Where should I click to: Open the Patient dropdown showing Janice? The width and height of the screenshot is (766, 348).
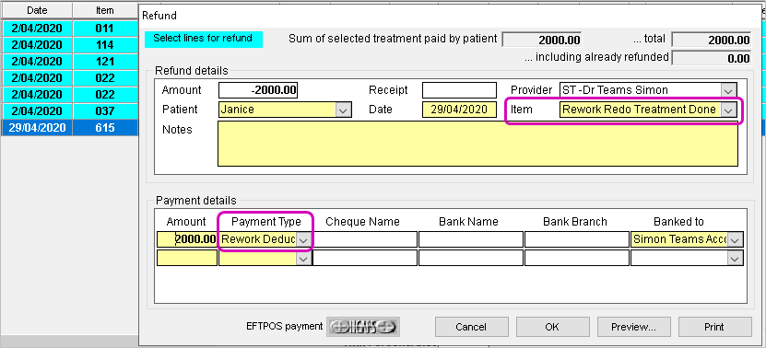point(344,110)
